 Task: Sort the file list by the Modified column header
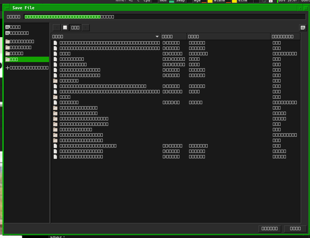click(x=285, y=37)
